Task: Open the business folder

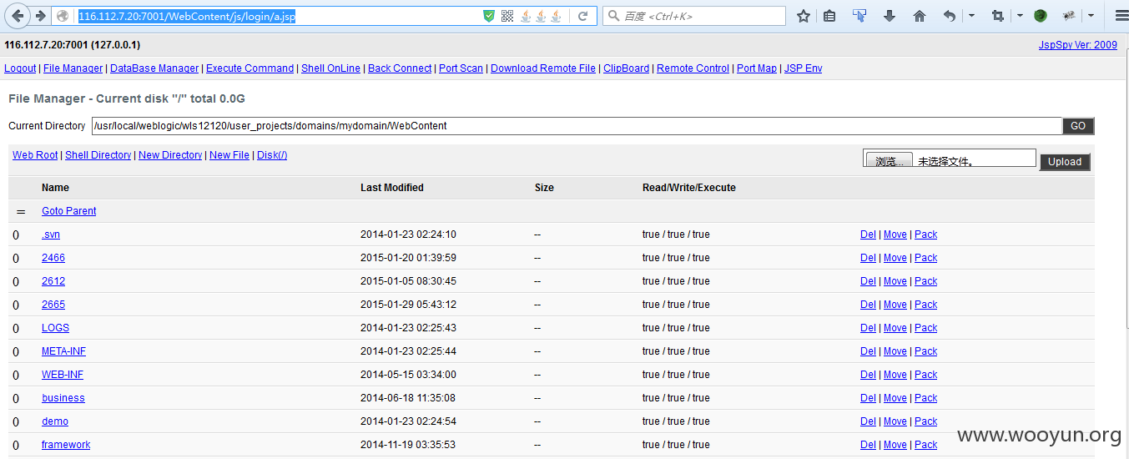Action: pyautogui.click(x=63, y=398)
